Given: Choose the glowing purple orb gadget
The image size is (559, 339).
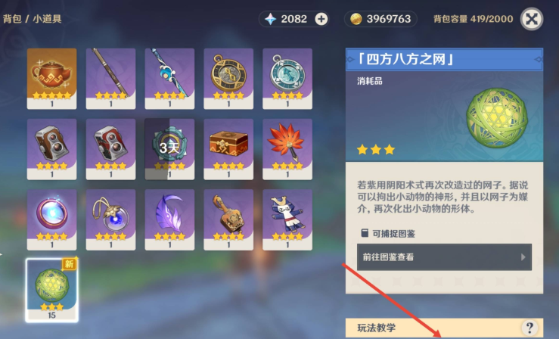Looking at the screenshot, I should pyautogui.click(x=51, y=220).
